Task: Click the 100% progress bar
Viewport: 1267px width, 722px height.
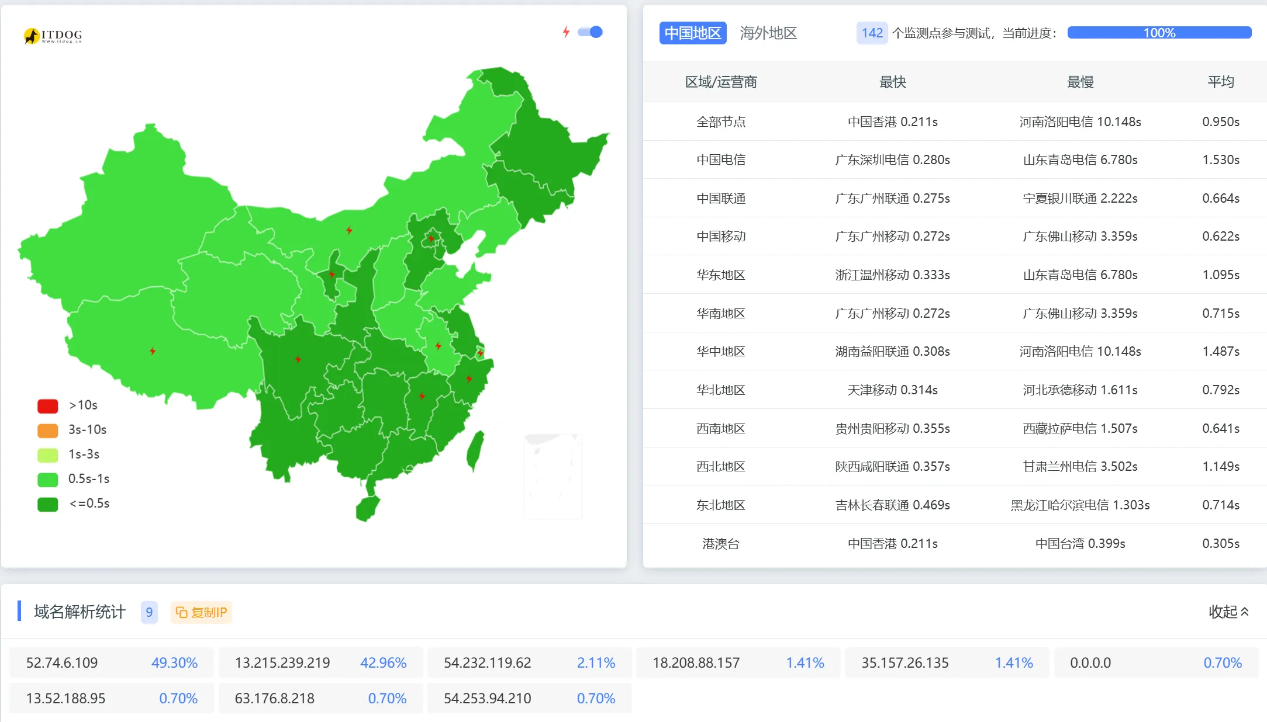Action: [x=1159, y=33]
